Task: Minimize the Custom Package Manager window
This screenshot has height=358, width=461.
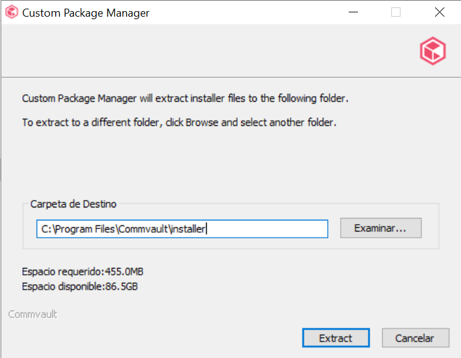Action: tap(353, 12)
